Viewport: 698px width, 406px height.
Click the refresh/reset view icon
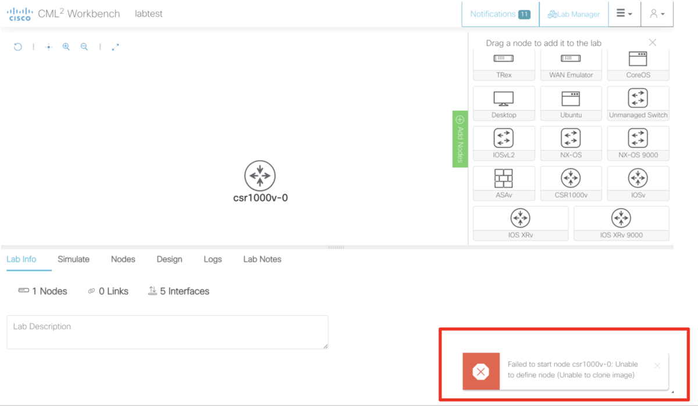(18, 47)
